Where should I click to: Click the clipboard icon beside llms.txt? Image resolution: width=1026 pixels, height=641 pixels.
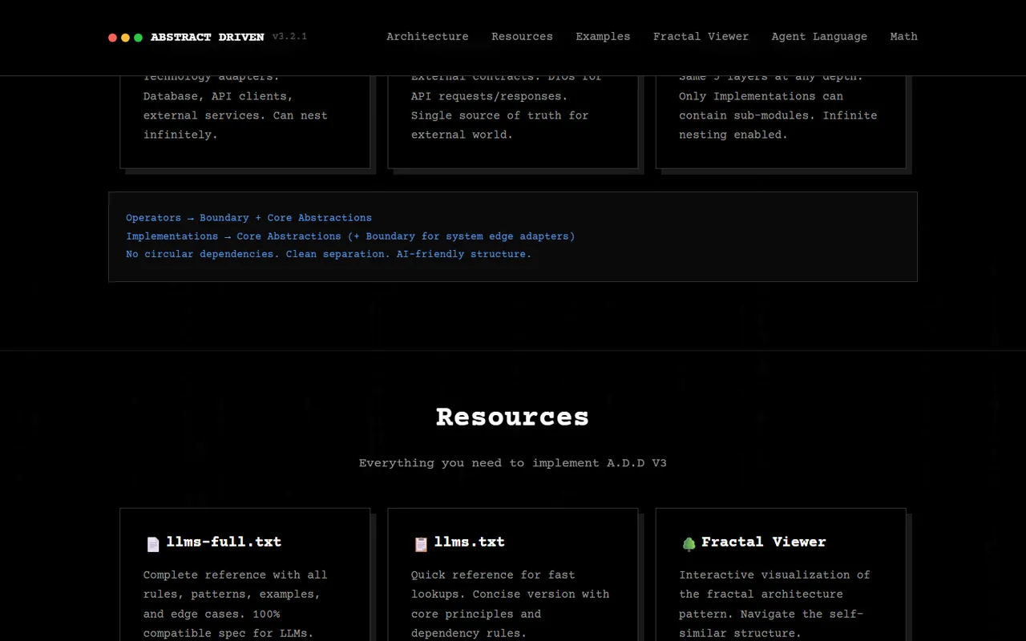click(421, 544)
